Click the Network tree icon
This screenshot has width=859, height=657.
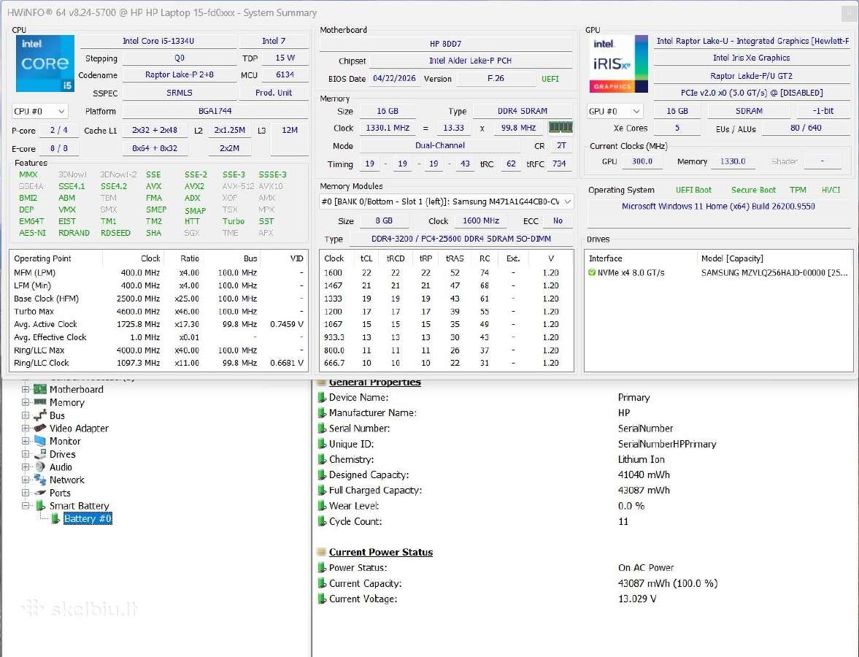pos(40,480)
